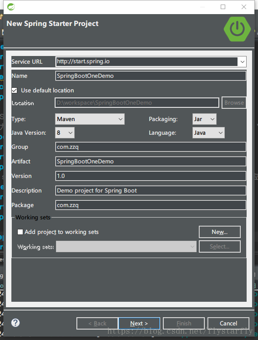
Task: Close the New Spring Starter Project dialog
Action: point(244,7)
